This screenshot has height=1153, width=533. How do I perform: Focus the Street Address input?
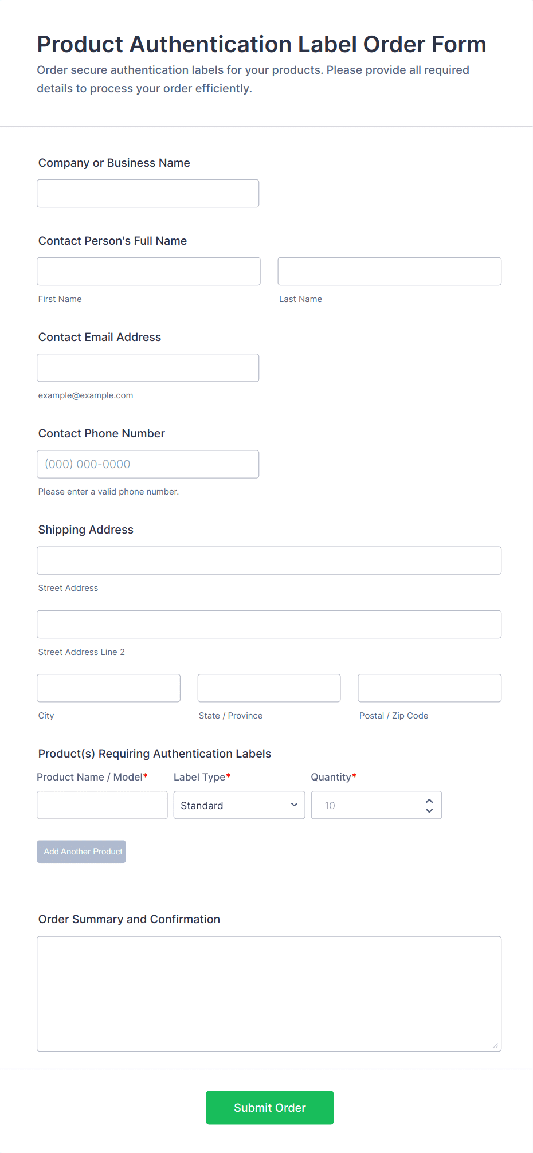[x=269, y=560]
